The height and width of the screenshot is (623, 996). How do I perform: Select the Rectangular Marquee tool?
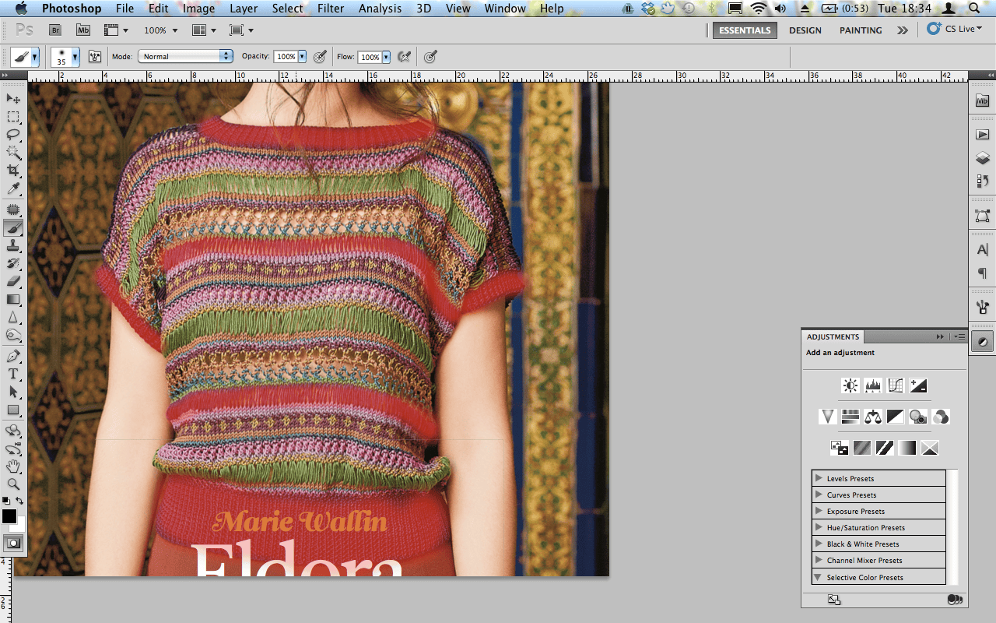click(13, 117)
